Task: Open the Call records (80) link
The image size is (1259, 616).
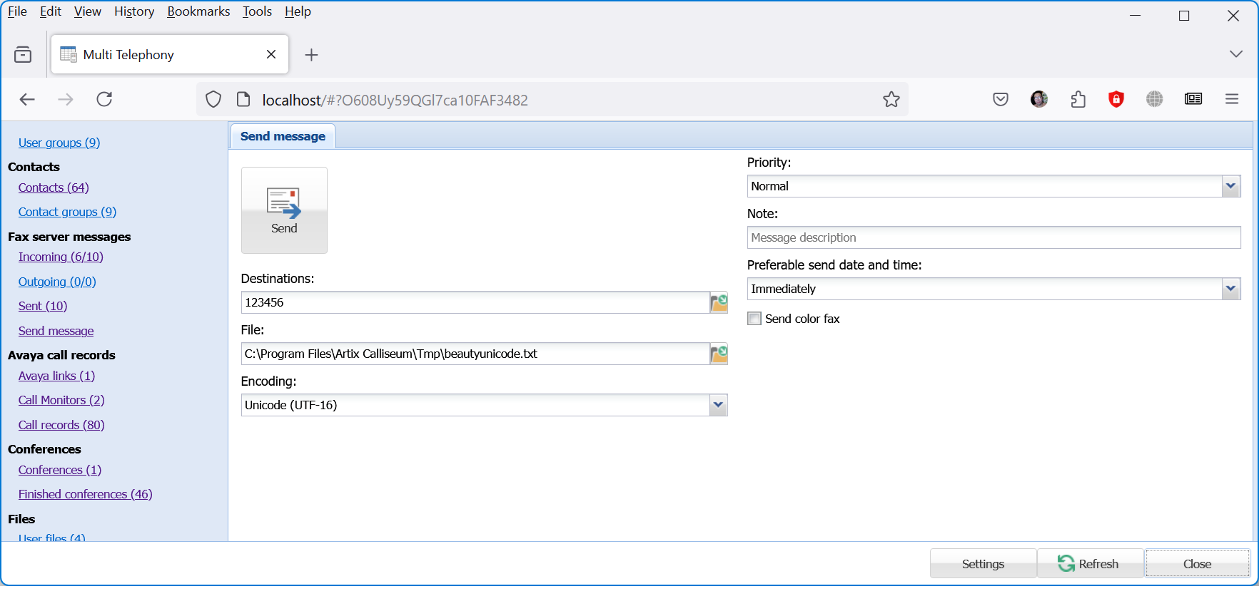Action: [x=61, y=425]
